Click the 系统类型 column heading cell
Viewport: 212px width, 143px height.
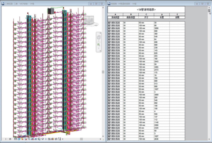[115, 18]
